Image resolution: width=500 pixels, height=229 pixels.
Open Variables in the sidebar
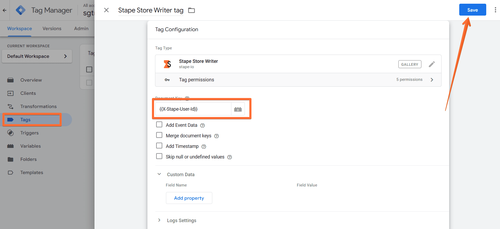tap(30, 146)
